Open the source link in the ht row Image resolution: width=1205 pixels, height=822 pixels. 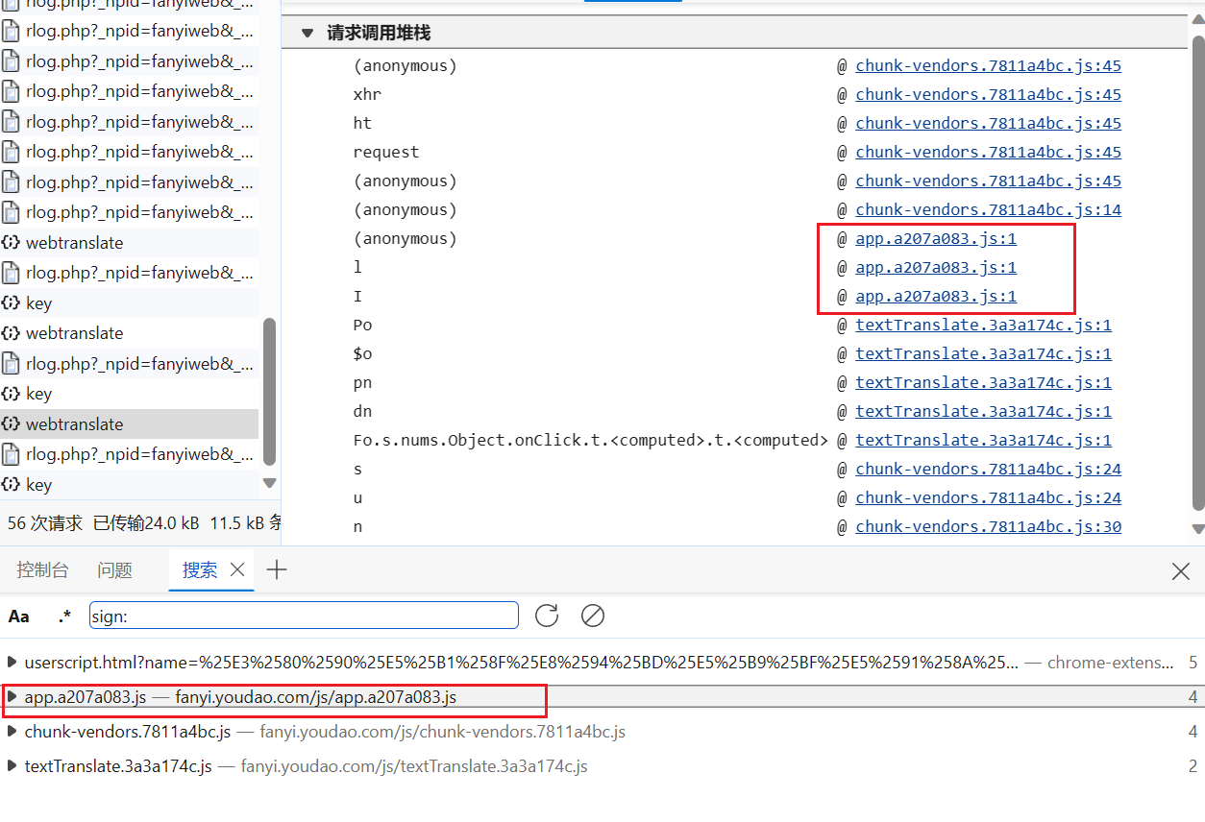(x=988, y=123)
